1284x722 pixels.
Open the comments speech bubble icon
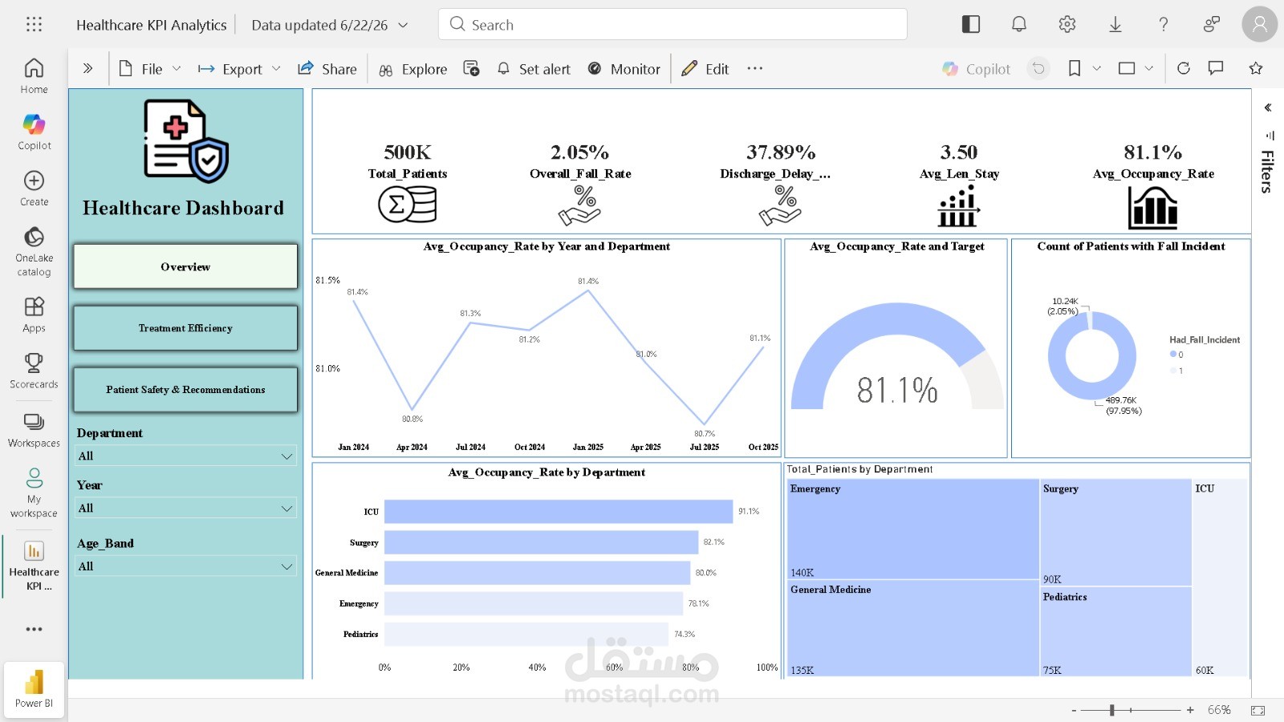pyautogui.click(x=1216, y=69)
